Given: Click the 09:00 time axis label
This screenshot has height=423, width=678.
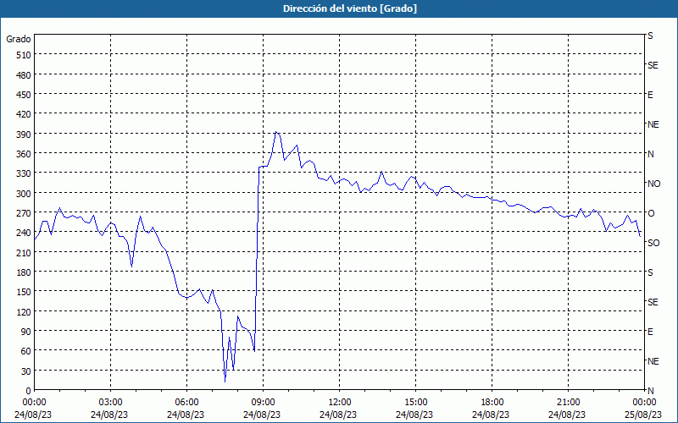Looking at the screenshot, I should pyautogui.click(x=263, y=403).
